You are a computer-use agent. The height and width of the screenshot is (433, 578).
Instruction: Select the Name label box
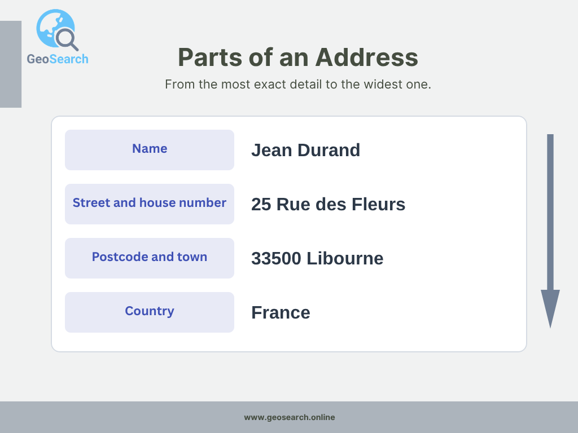click(x=150, y=150)
